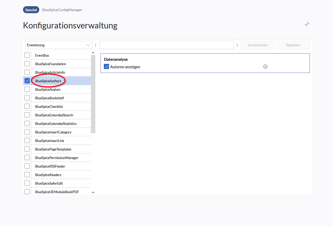
Task: Tick the BlueSpiceUEModuleBookPDF checkbox
Action: (x=27, y=192)
